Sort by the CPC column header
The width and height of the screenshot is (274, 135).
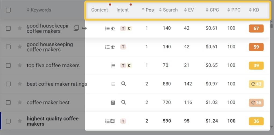[x=212, y=10]
